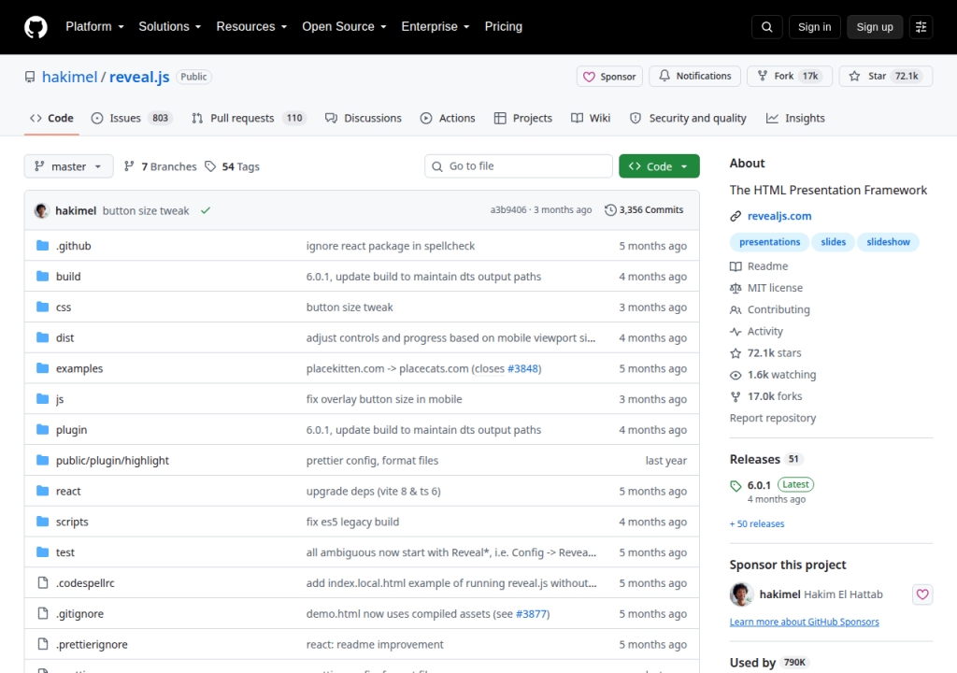957x673 pixels.
Task: Open the tags icon beside 54 Tags
Action: [x=210, y=166]
